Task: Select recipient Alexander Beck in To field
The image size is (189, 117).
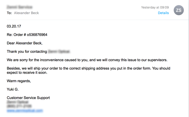Action: (x=27, y=13)
